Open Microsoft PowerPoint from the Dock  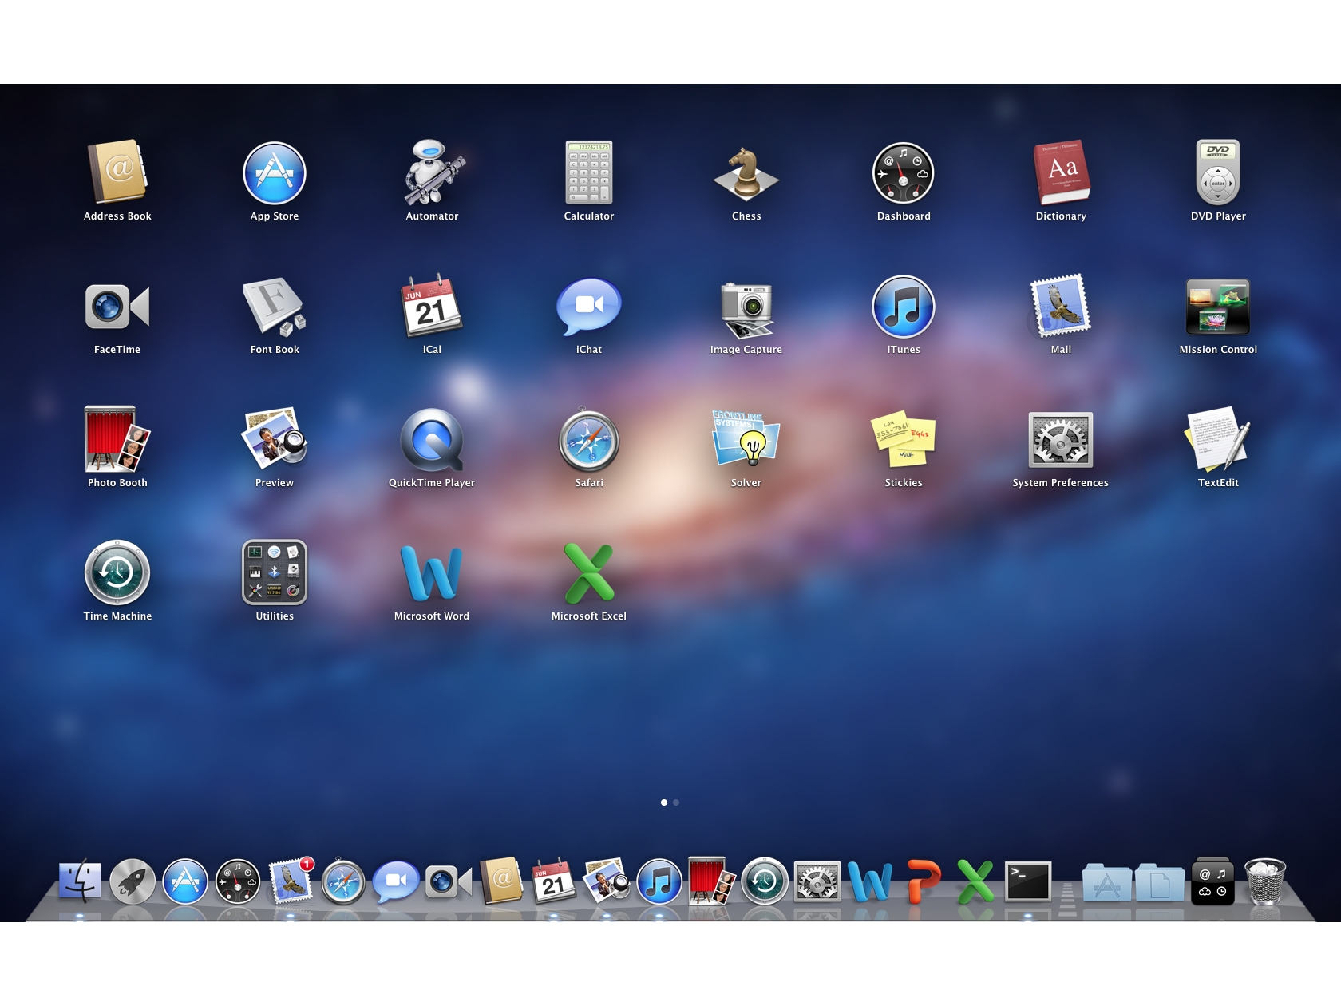[x=923, y=882]
